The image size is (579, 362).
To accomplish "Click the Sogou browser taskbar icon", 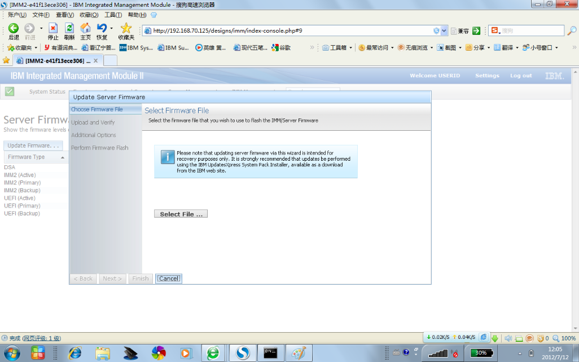I will 243,353.
